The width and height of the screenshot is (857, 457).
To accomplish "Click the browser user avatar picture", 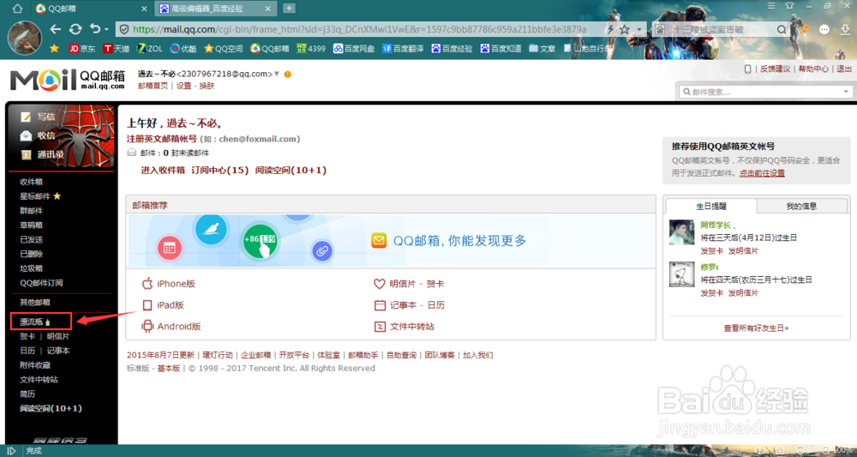I will 25,39.
